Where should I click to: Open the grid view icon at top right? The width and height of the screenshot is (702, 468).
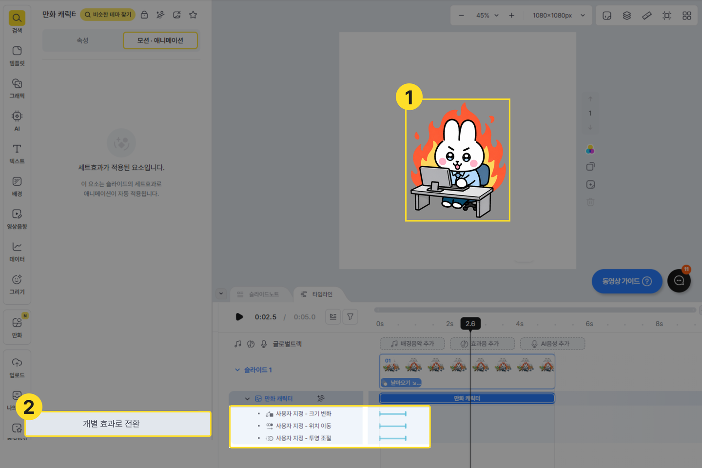point(687,16)
